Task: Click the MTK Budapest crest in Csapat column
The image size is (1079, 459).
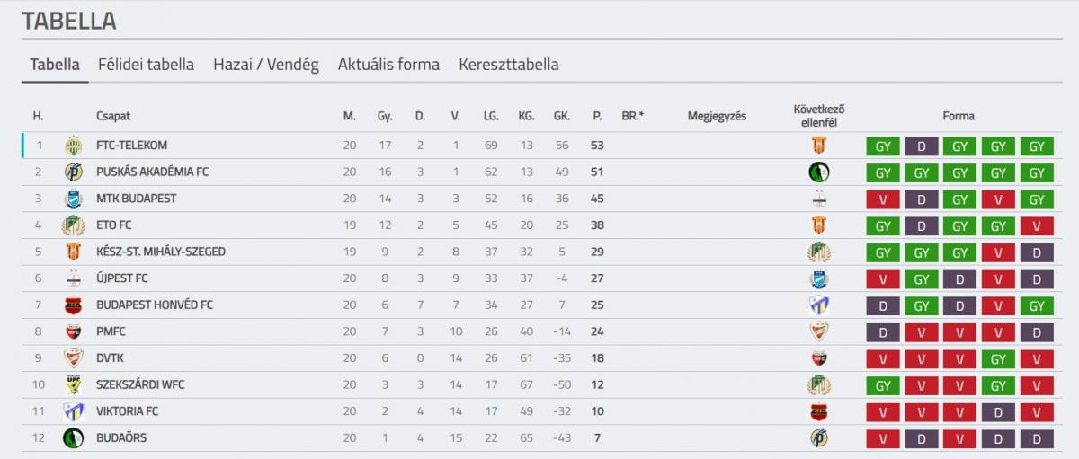Action: (x=73, y=199)
